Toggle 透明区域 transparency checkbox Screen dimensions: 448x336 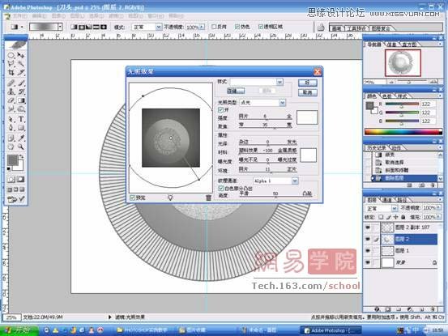pos(260,27)
